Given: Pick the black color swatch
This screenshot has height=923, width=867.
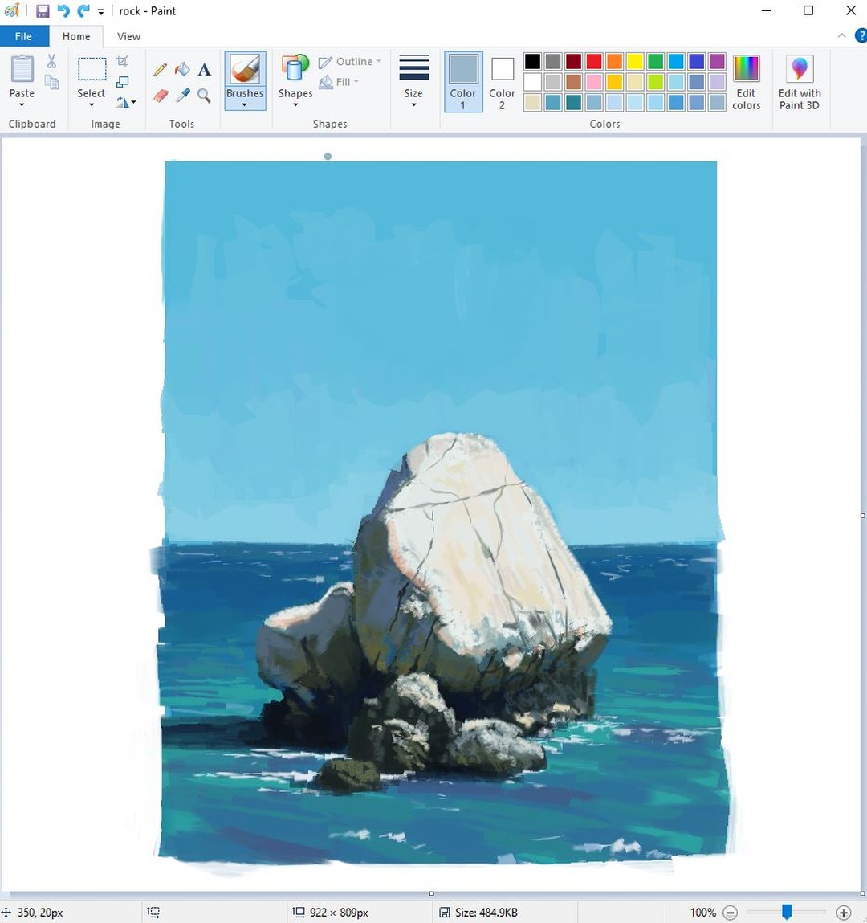Looking at the screenshot, I should pos(532,61).
